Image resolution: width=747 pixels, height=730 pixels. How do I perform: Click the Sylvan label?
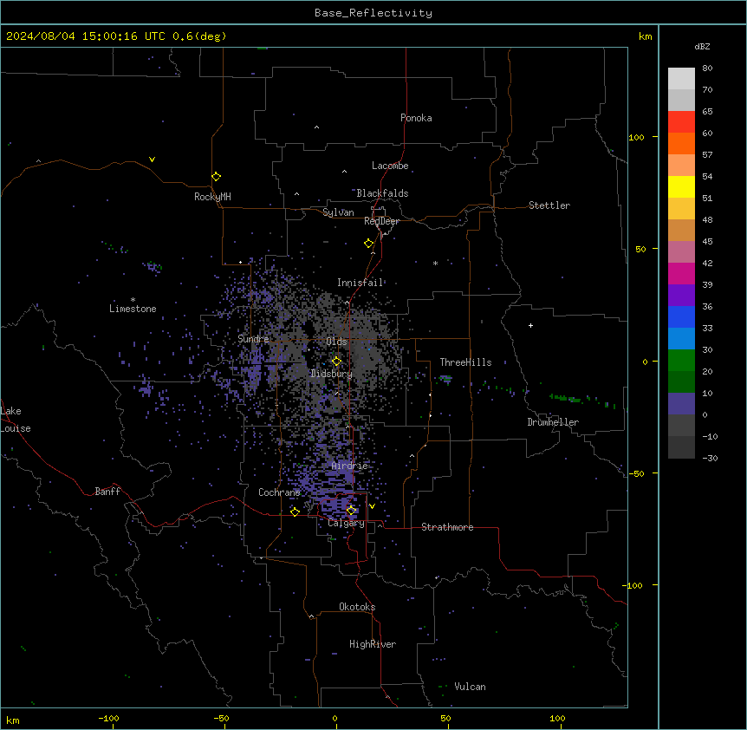[338, 212]
